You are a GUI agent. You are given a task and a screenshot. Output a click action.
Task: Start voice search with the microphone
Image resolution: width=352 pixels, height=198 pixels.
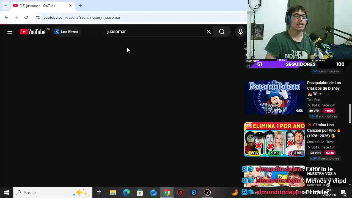(x=241, y=32)
